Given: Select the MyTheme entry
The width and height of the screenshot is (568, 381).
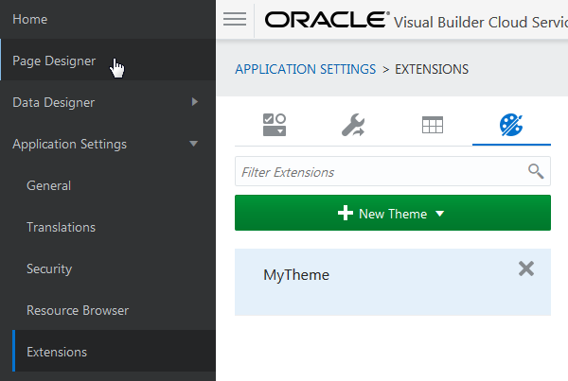Looking at the screenshot, I should [x=393, y=283].
